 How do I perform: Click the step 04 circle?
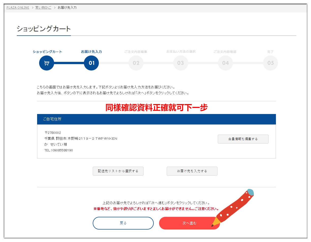click(225, 63)
